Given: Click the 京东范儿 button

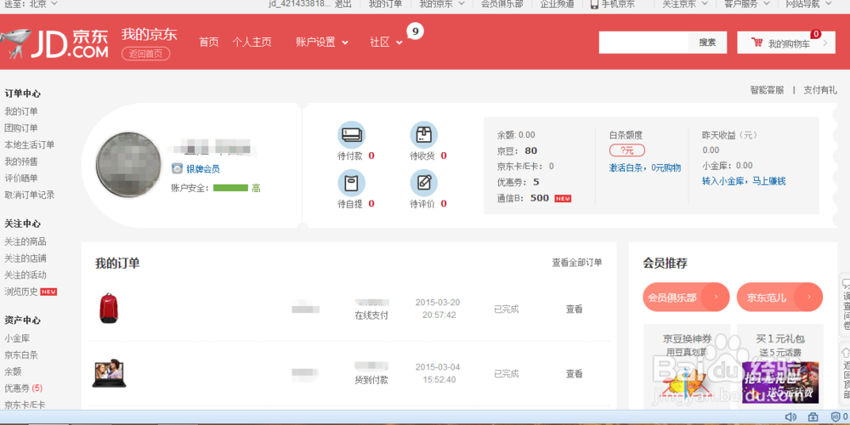Looking at the screenshot, I should 779,297.
